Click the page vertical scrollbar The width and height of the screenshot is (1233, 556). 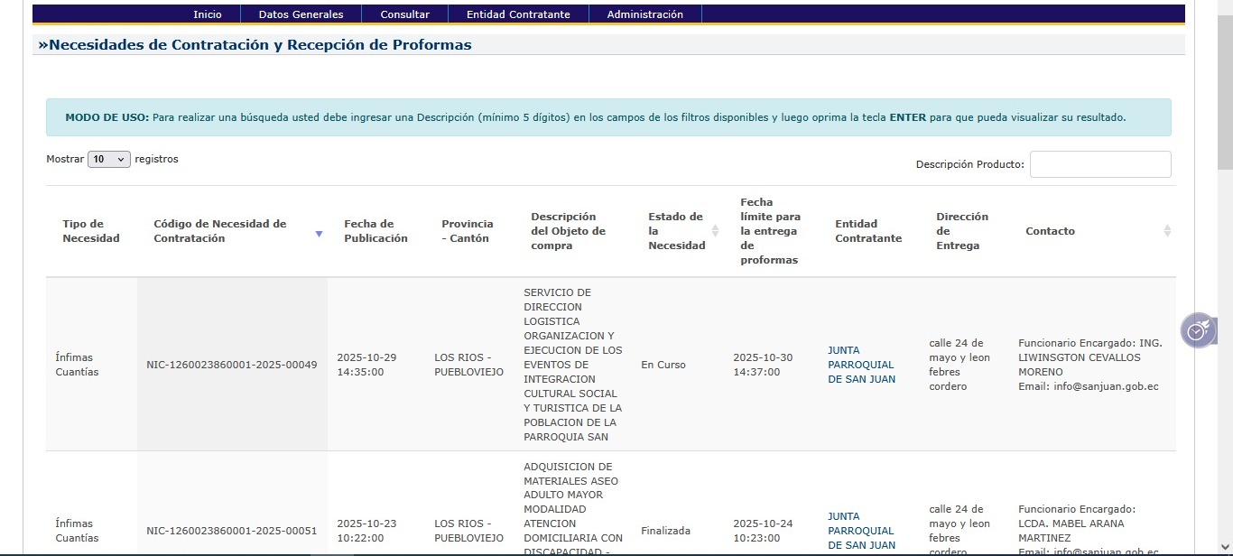[x=1224, y=271]
